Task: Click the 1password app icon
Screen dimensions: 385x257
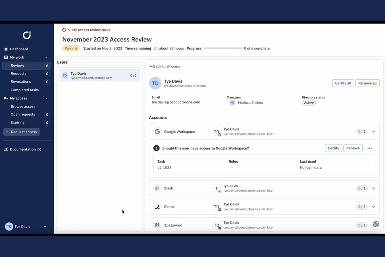Action: pyautogui.click(x=157, y=225)
